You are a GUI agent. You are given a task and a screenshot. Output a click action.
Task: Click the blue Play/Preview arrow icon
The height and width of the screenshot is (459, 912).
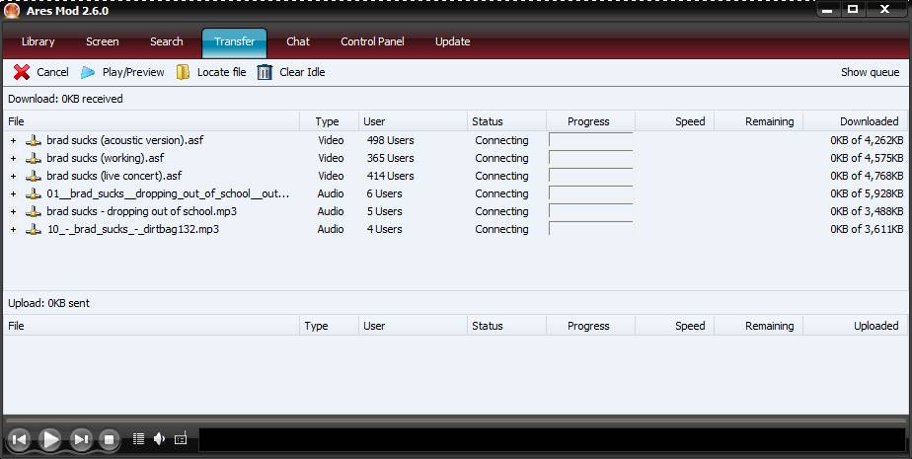click(x=88, y=72)
